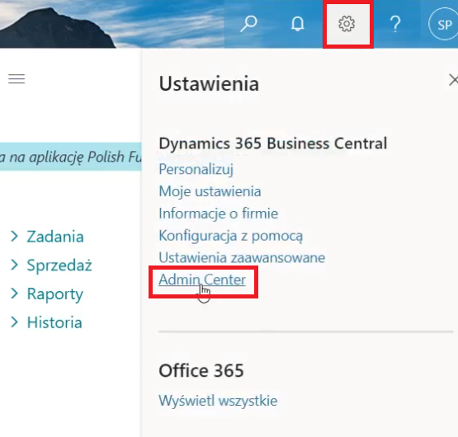Open the SP user account avatar
This screenshot has width=458, height=437.
coord(444,25)
